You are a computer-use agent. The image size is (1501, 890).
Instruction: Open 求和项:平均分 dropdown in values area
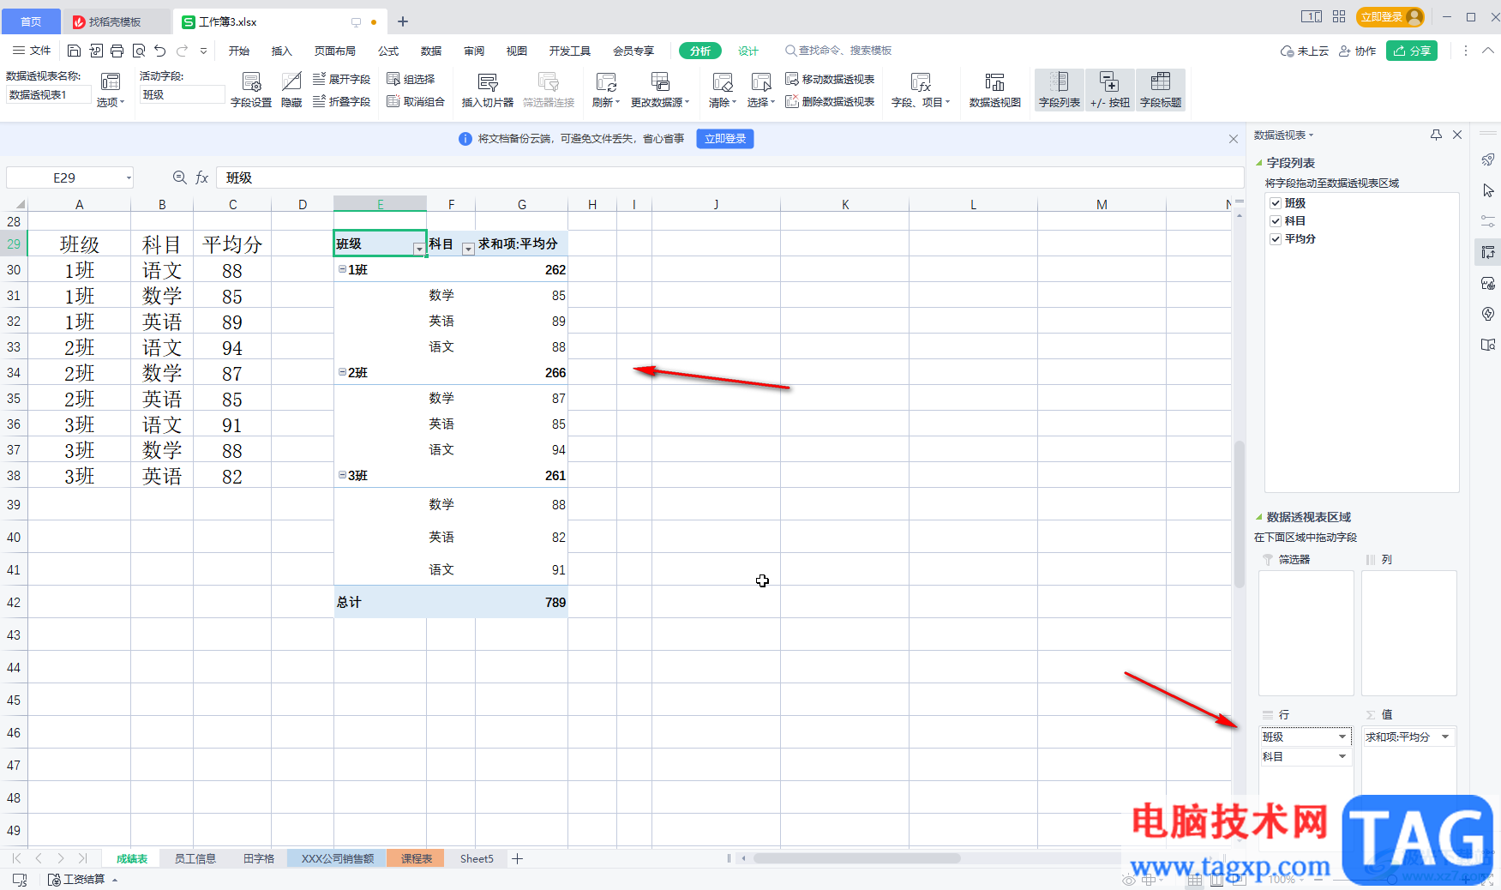click(1445, 737)
